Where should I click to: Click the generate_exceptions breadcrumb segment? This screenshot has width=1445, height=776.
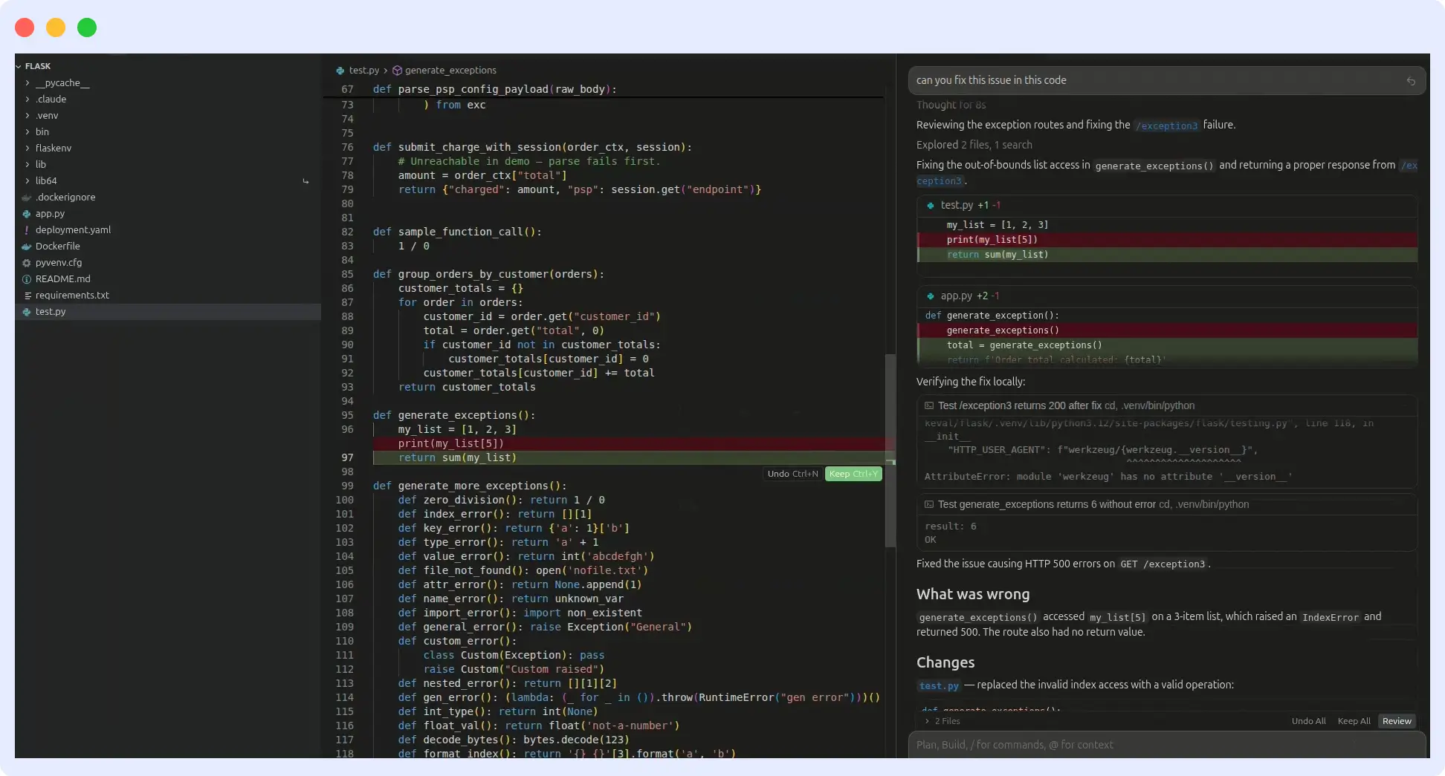pyautogui.click(x=450, y=71)
